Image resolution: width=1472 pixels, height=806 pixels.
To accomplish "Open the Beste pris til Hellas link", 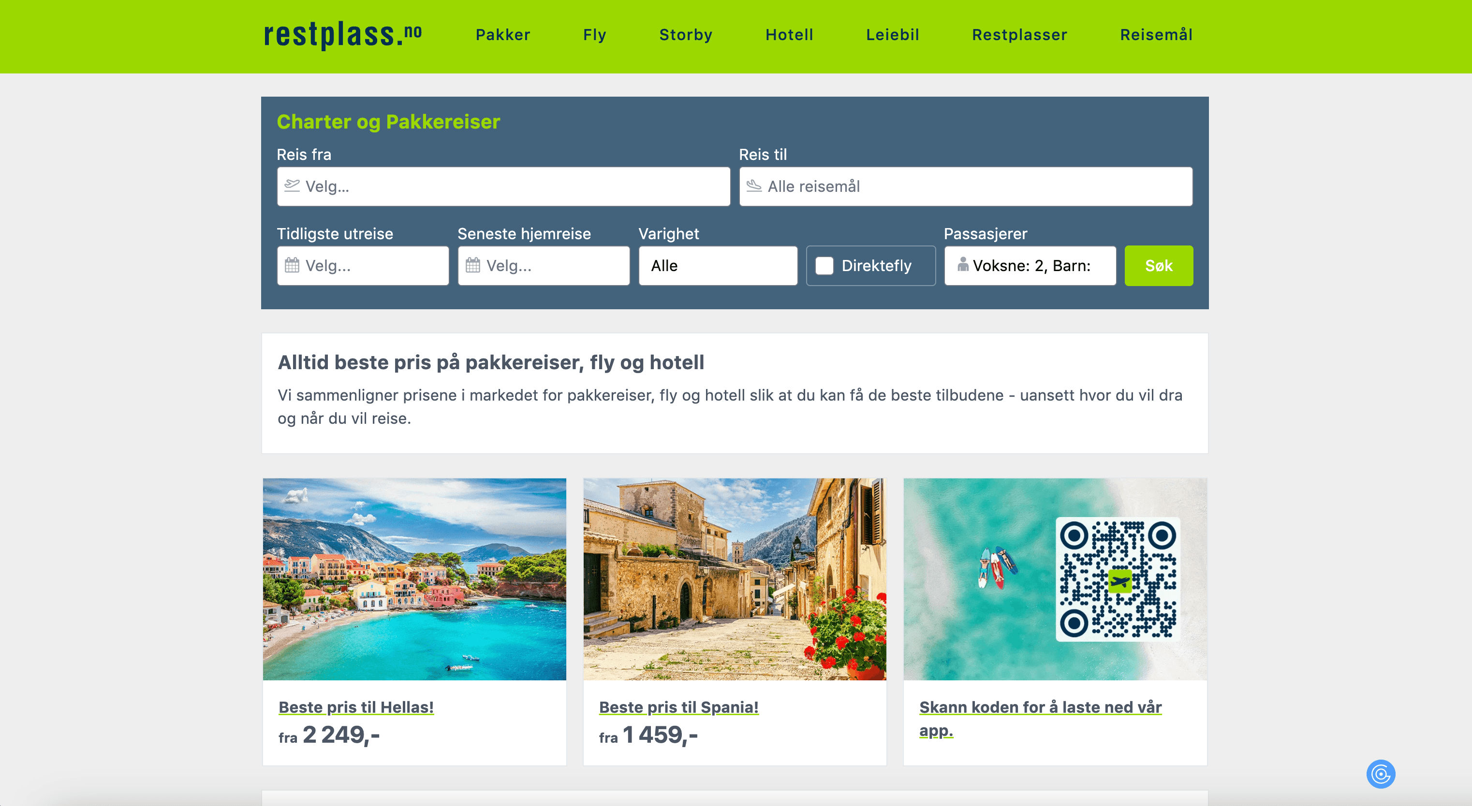I will 356,706.
